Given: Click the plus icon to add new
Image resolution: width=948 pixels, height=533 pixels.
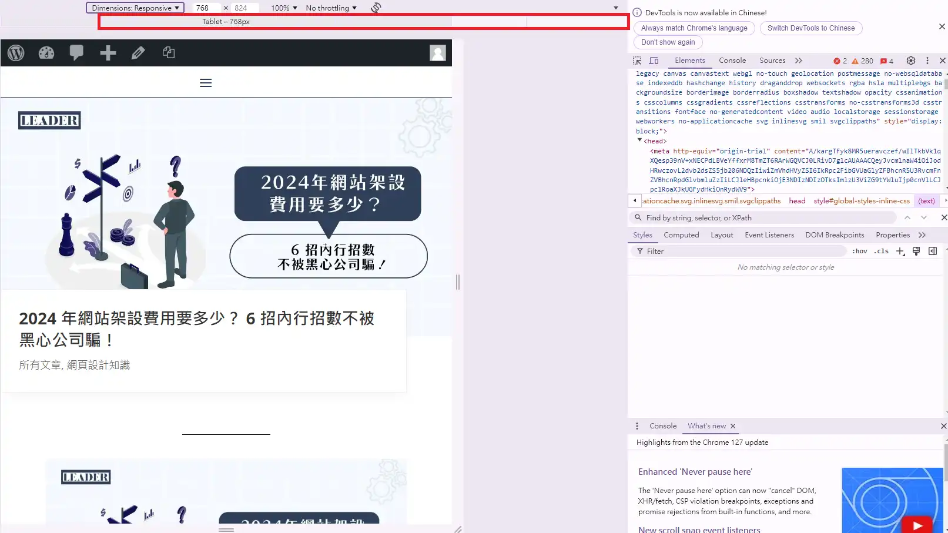Looking at the screenshot, I should tap(108, 53).
